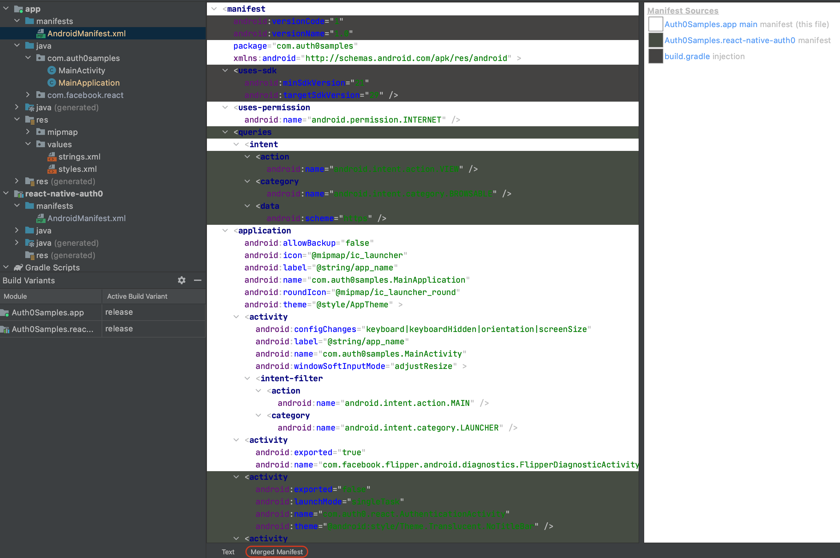Switch to the Text tab

[228, 551]
